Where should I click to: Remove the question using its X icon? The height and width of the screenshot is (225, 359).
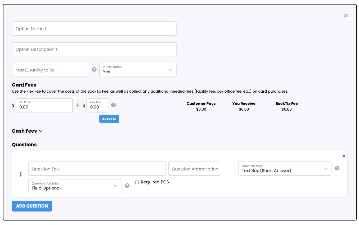point(344,156)
